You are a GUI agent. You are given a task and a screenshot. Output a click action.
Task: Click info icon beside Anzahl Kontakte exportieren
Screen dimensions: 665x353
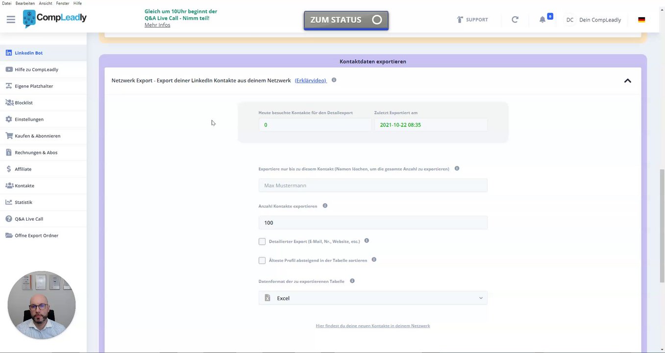325,206
